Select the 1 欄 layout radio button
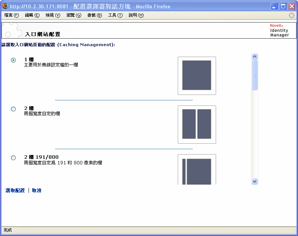The height and width of the screenshot is (236, 298). point(13,60)
